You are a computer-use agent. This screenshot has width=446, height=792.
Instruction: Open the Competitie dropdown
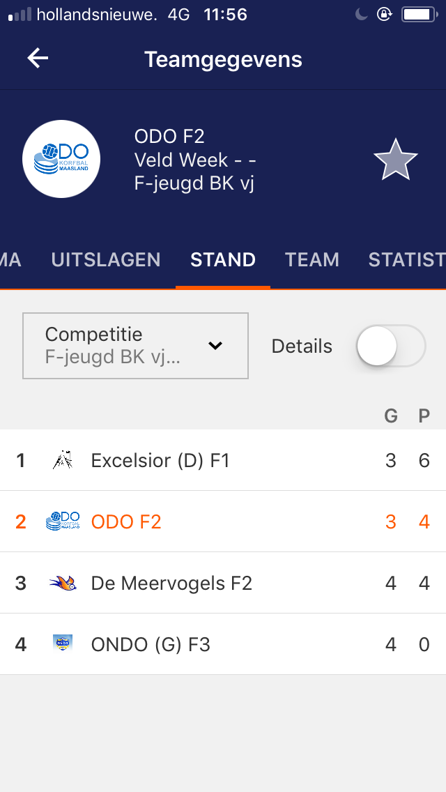click(x=135, y=346)
